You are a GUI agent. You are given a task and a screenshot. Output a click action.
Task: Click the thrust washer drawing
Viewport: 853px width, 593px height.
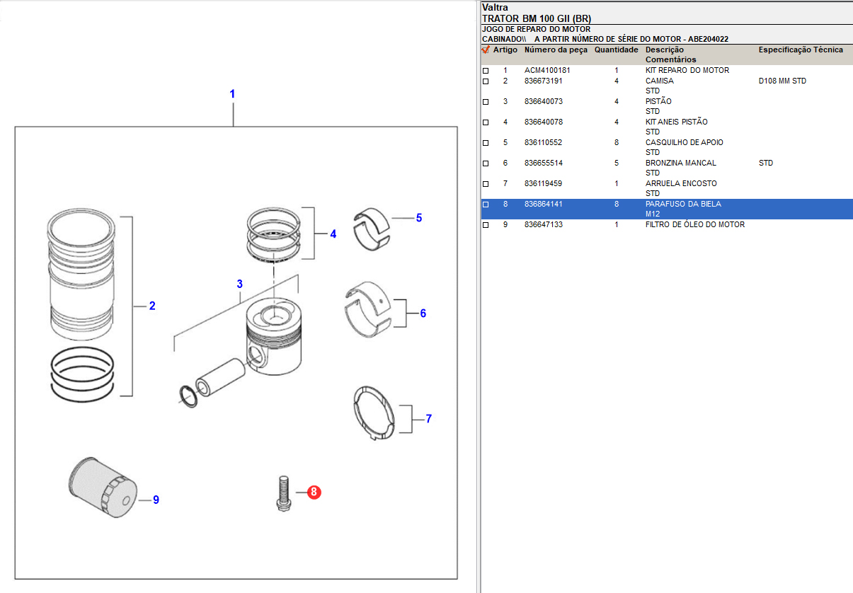[373, 413]
